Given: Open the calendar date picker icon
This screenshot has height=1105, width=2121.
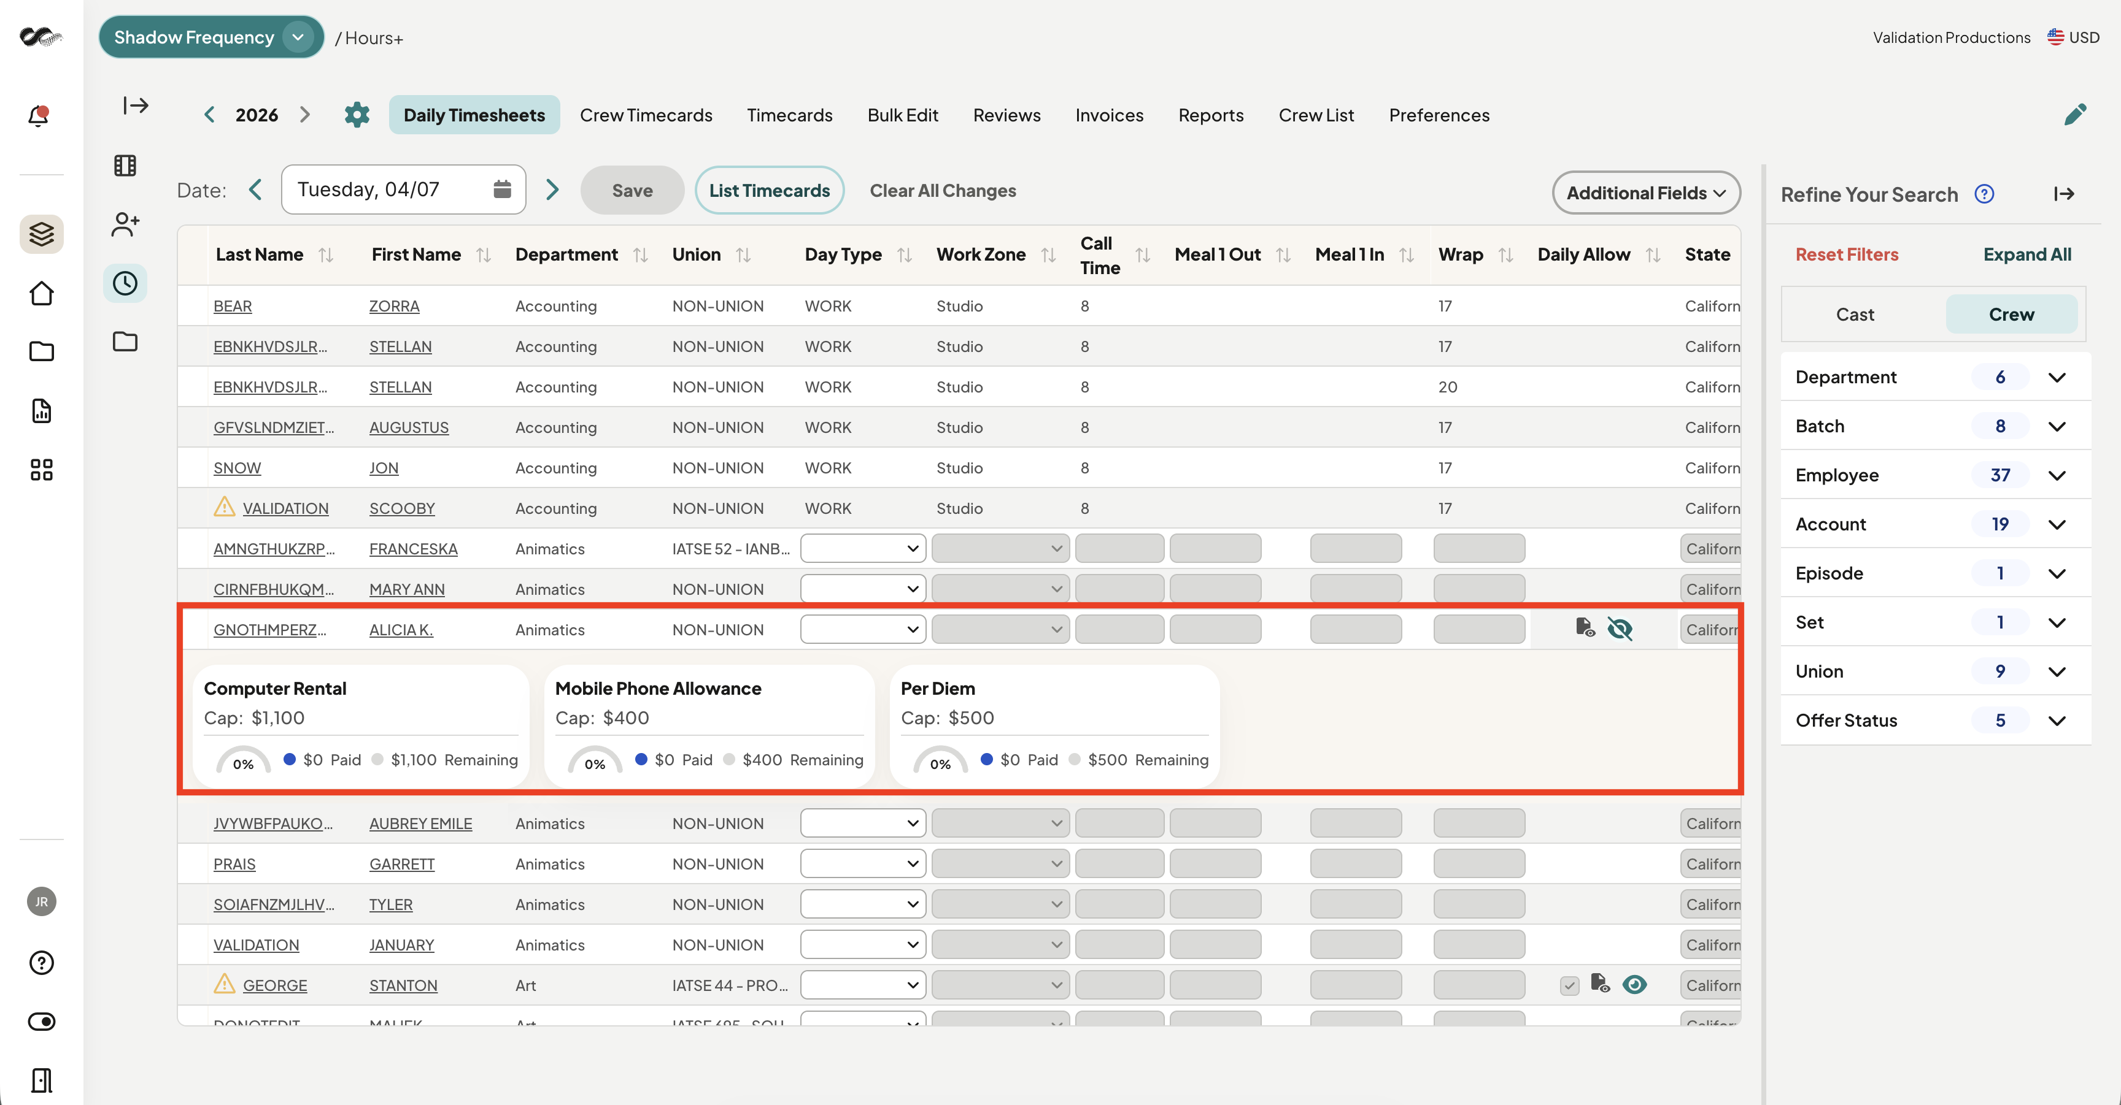Looking at the screenshot, I should pos(502,189).
